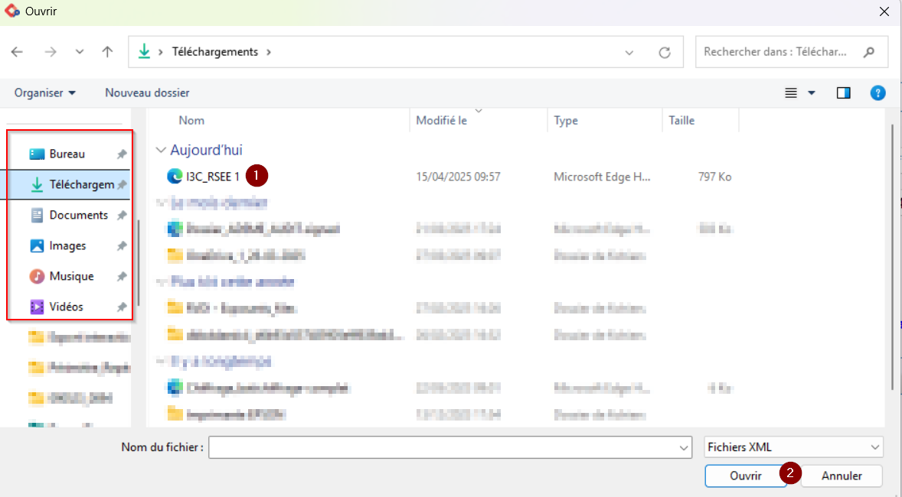Go up one folder level
Viewport: 902px width, 497px height.
coord(107,52)
